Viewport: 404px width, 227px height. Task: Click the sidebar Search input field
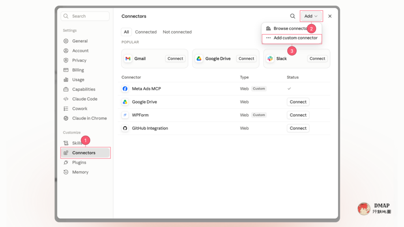85,16
